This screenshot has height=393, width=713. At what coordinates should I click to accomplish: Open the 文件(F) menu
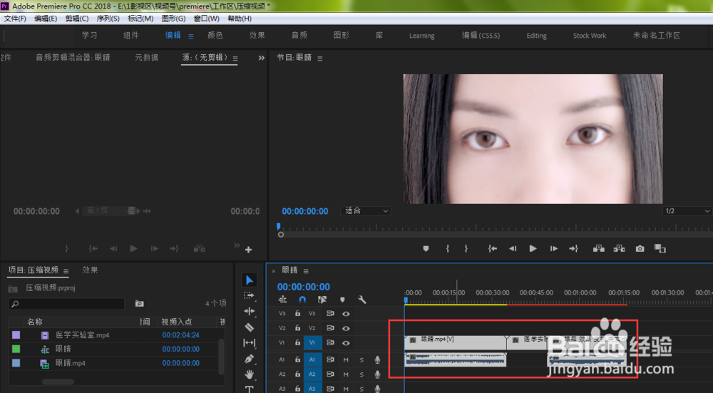tap(15, 19)
